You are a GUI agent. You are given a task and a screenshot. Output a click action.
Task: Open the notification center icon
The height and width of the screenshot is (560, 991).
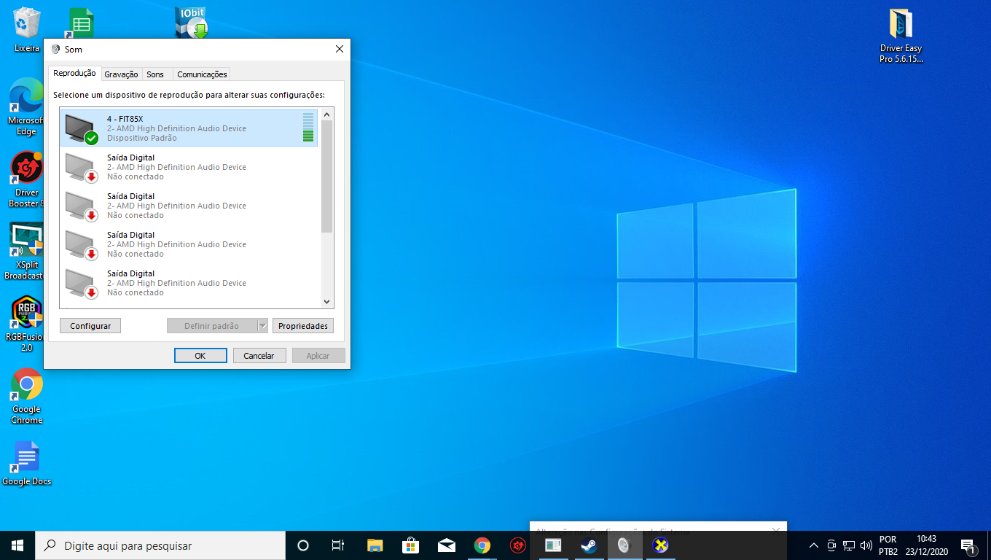click(968, 545)
